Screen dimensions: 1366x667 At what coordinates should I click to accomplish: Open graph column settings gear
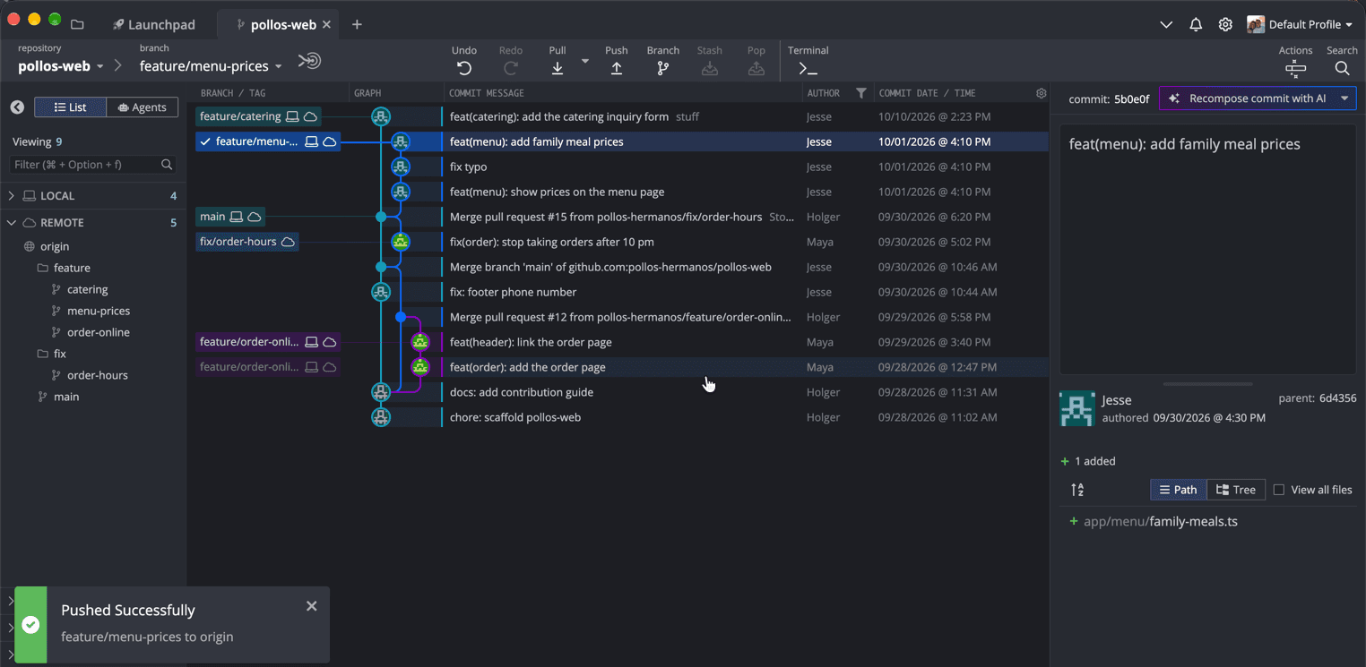click(1041, 93)
